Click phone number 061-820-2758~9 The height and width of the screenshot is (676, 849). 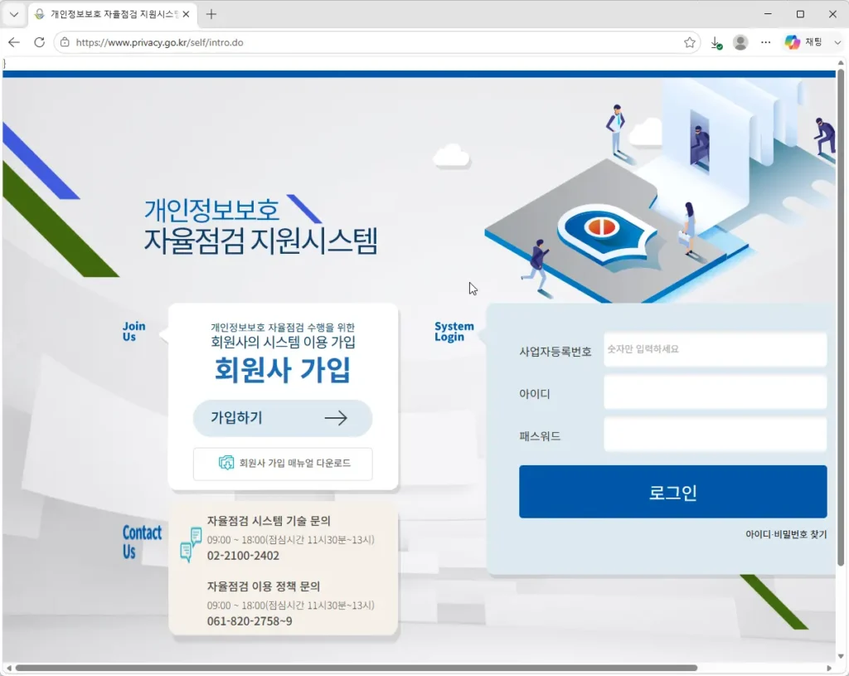(250, 621)
